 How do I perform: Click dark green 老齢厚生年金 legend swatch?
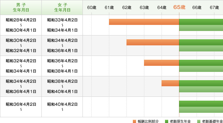[x=167, y=121]
